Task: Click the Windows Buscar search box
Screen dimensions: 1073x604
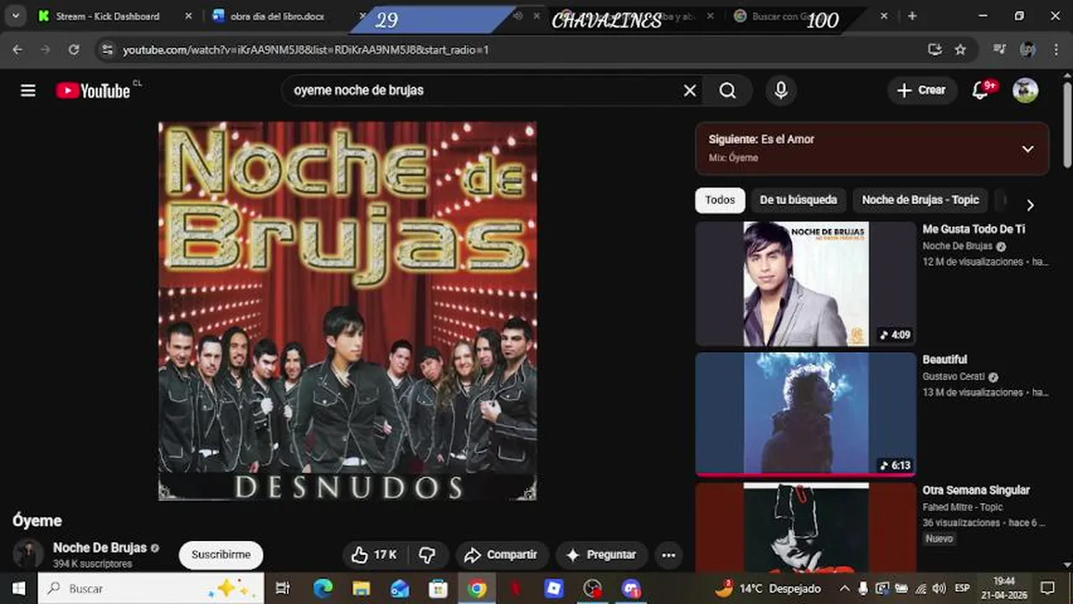Action: coord(151,588)
